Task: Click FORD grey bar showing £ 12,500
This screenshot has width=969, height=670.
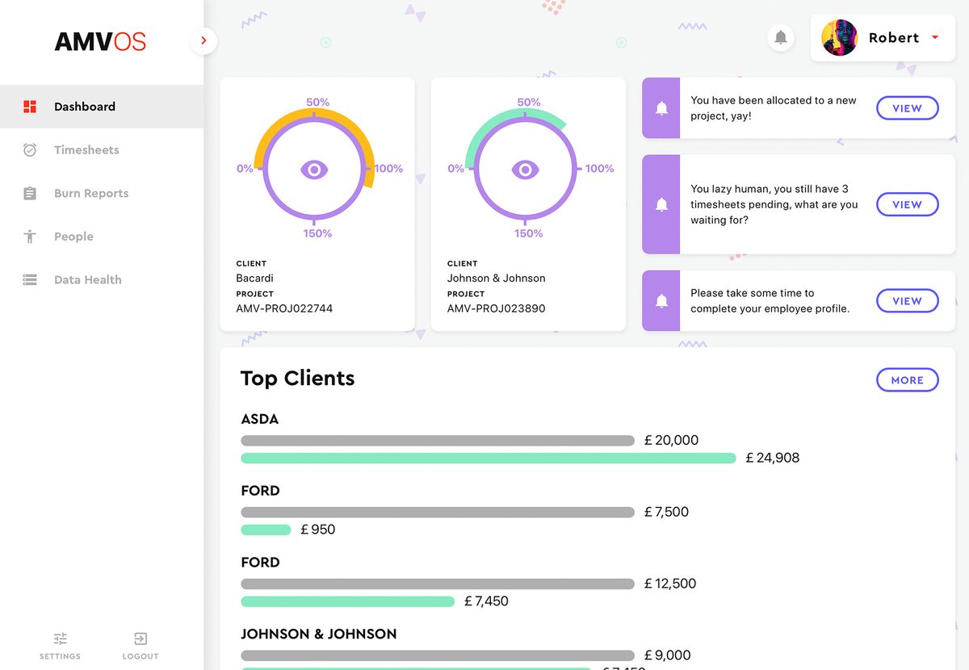Action: 438,584
